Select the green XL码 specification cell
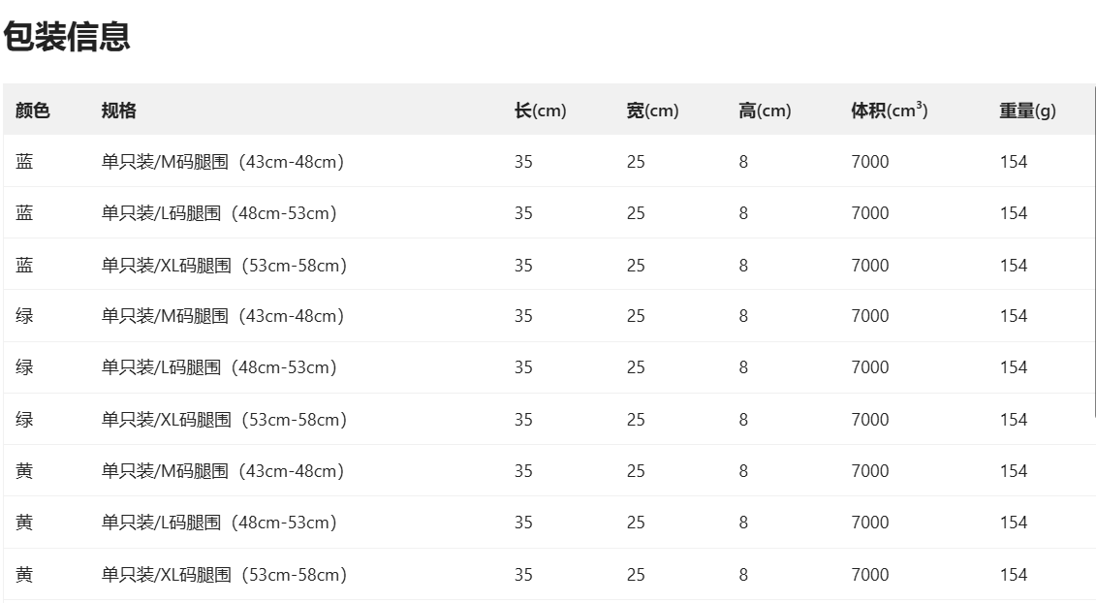The height and width of the screenshot is (603, 1096). coord(224,419)
